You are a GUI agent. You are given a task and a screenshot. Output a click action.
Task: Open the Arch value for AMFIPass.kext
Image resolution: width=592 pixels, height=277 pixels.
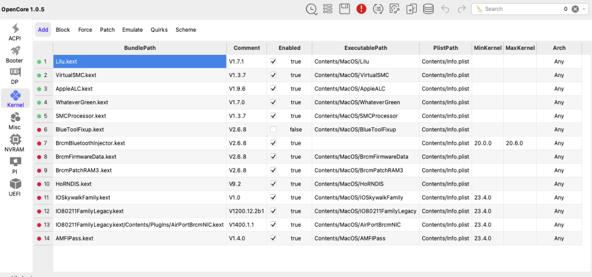point(558,238)
